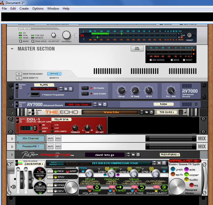Open Predator patch browser folder
The width and height of the screenshot is (213, 205).
click(x=133, y=155)
